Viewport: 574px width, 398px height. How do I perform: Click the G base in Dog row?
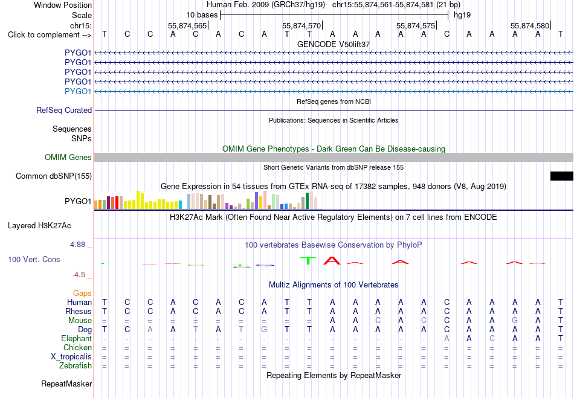tap(264, 330)
